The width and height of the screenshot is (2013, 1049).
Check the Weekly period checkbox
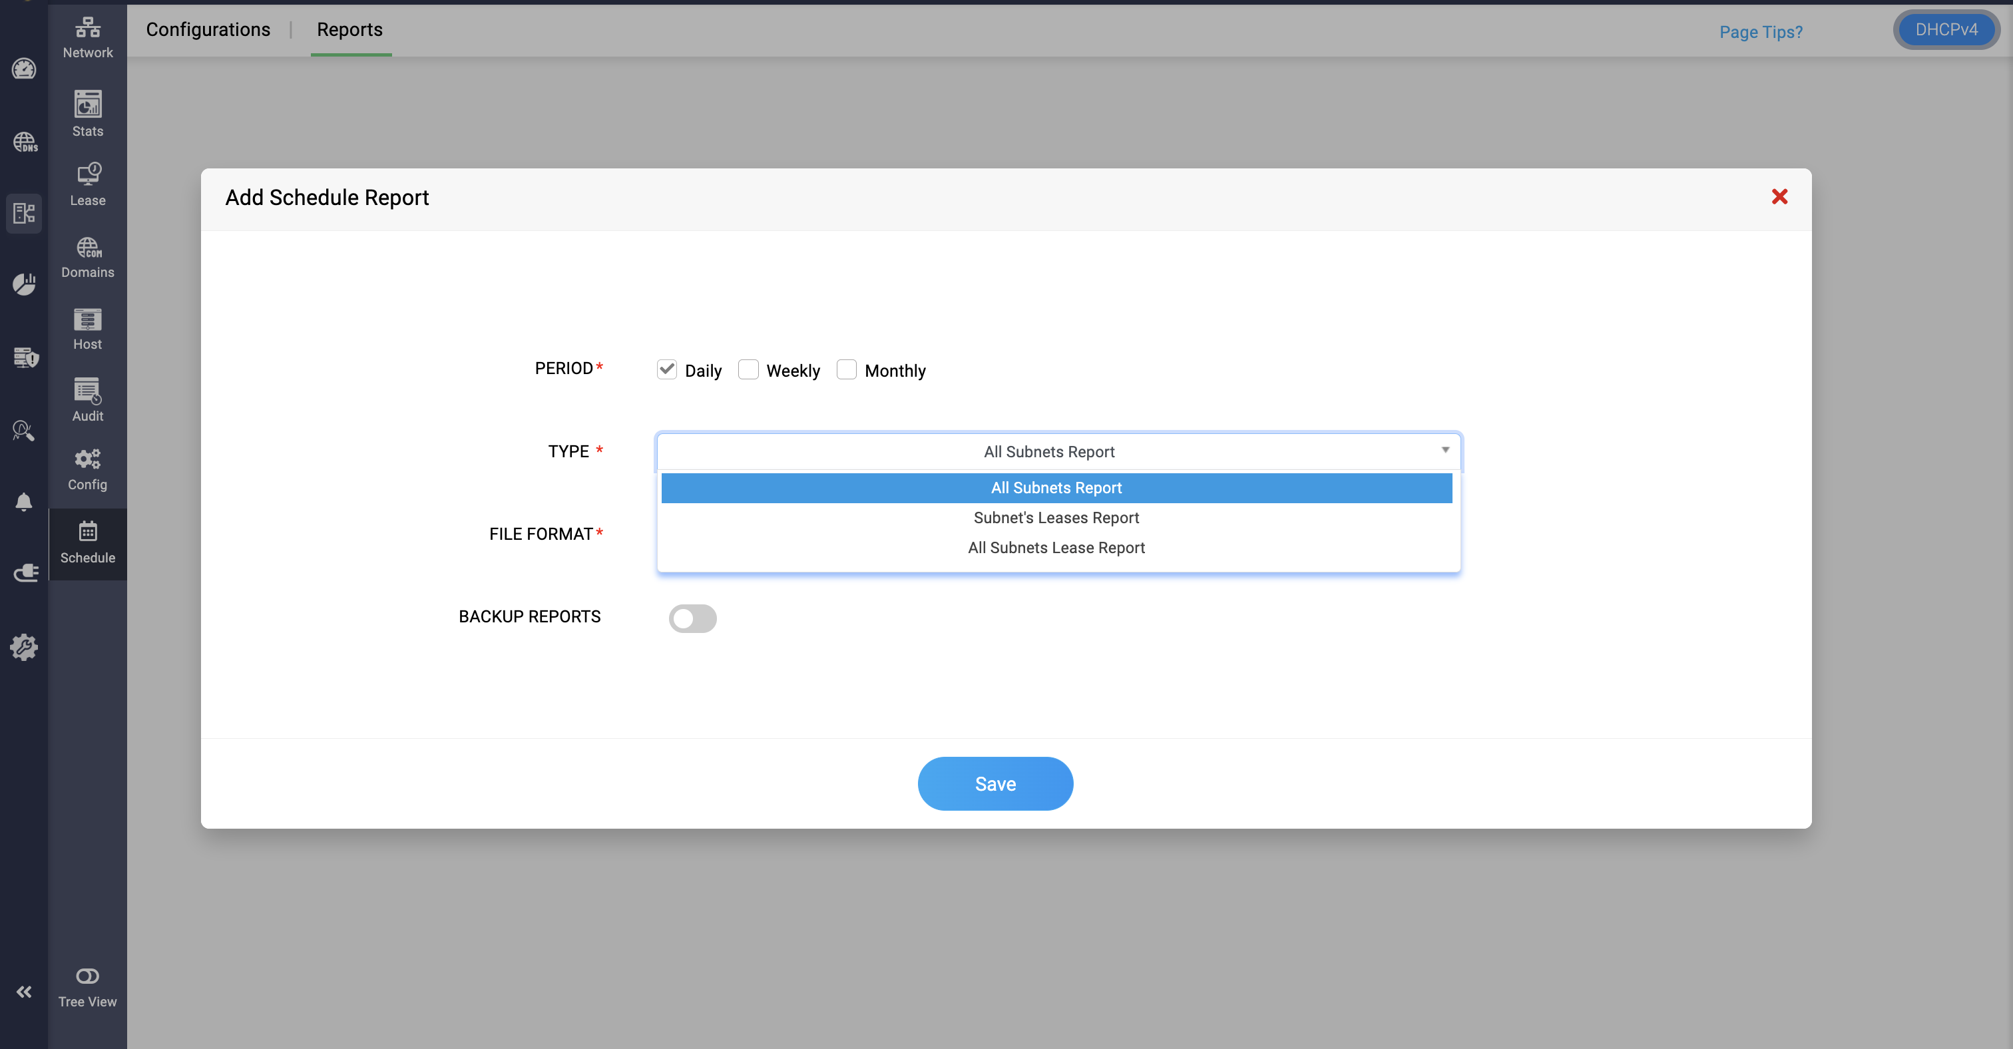tap(748, 369)
